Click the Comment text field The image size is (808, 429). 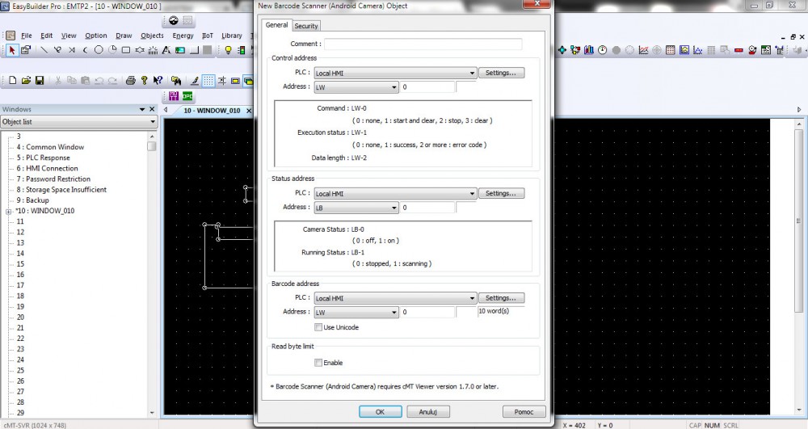(x=423, y=44)
